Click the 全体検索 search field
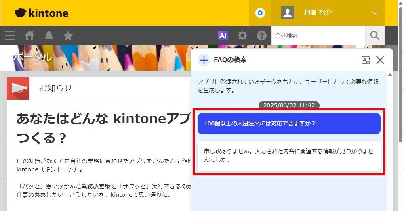 (x=318, y=36)
